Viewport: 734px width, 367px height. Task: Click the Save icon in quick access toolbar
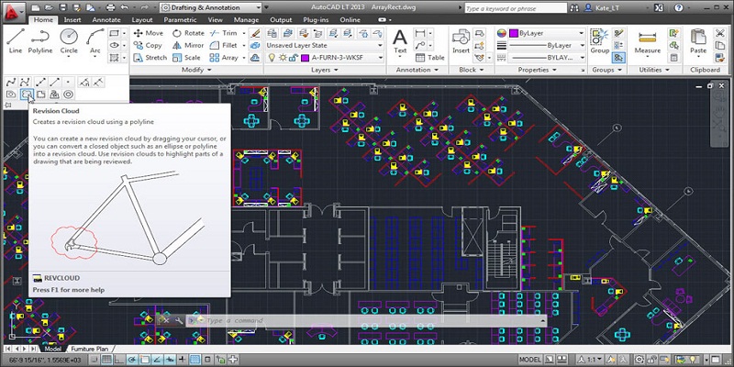point(63,7)
